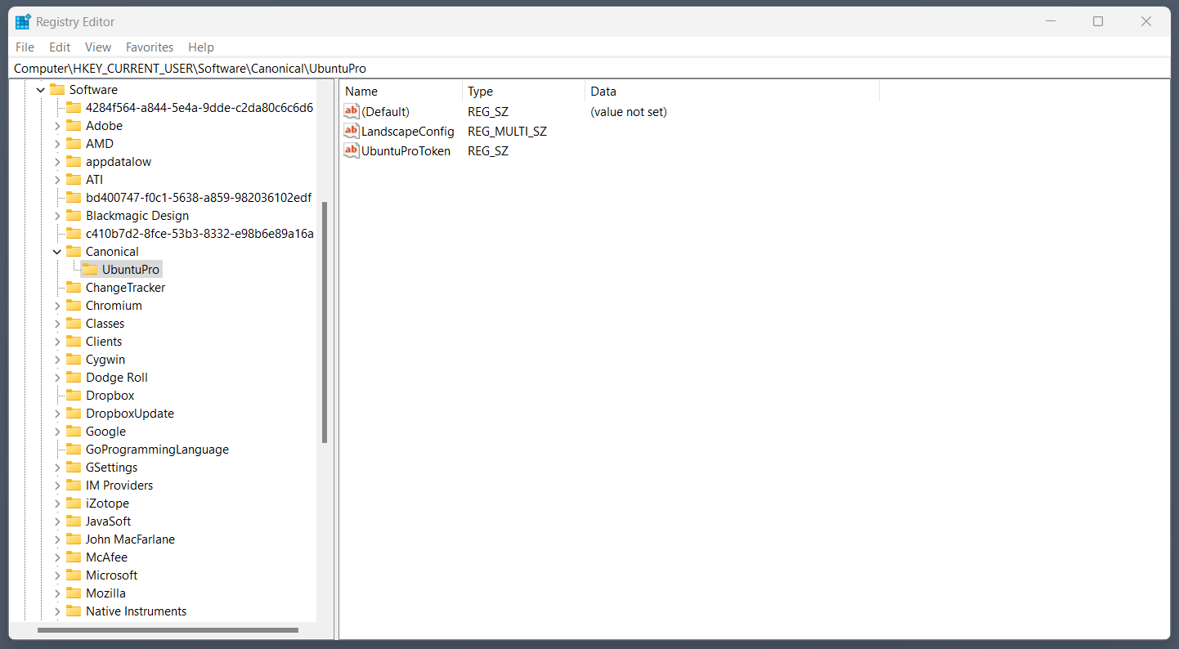The image size is (1179, 649).
Task: Expand the Native Instruments key
Action: (x=57, y=611)
